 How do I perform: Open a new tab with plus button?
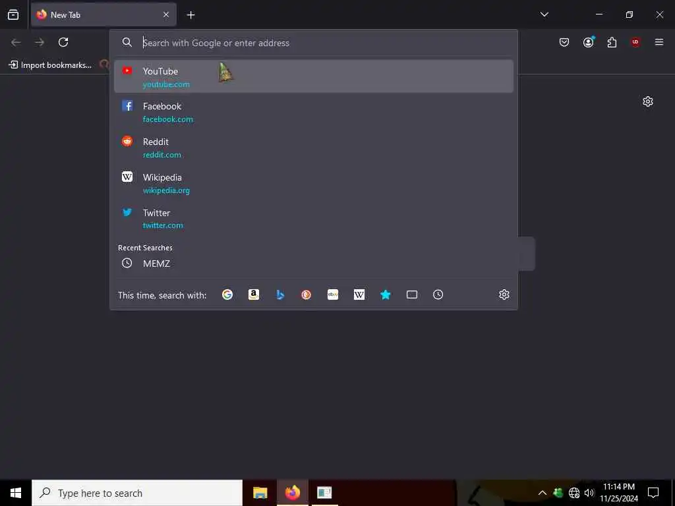click(x=191, y=15)
